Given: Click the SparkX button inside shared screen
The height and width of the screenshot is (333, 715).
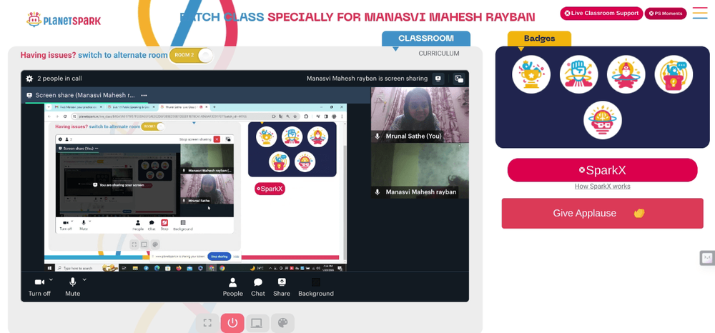Looking at the screenshot, I should (x=270, y=189).
